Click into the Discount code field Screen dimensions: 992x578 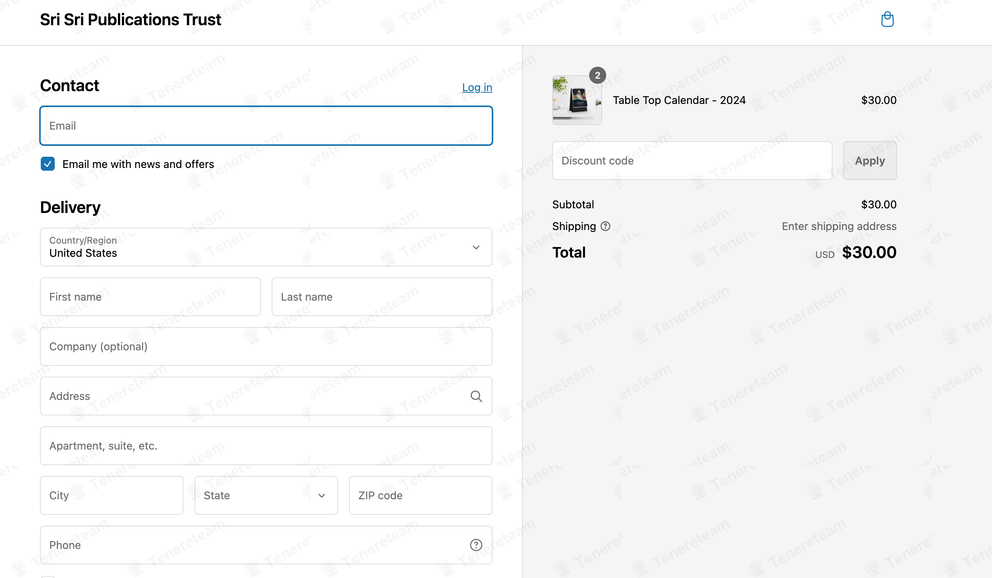pyautogui.click(x=692, y=161)
